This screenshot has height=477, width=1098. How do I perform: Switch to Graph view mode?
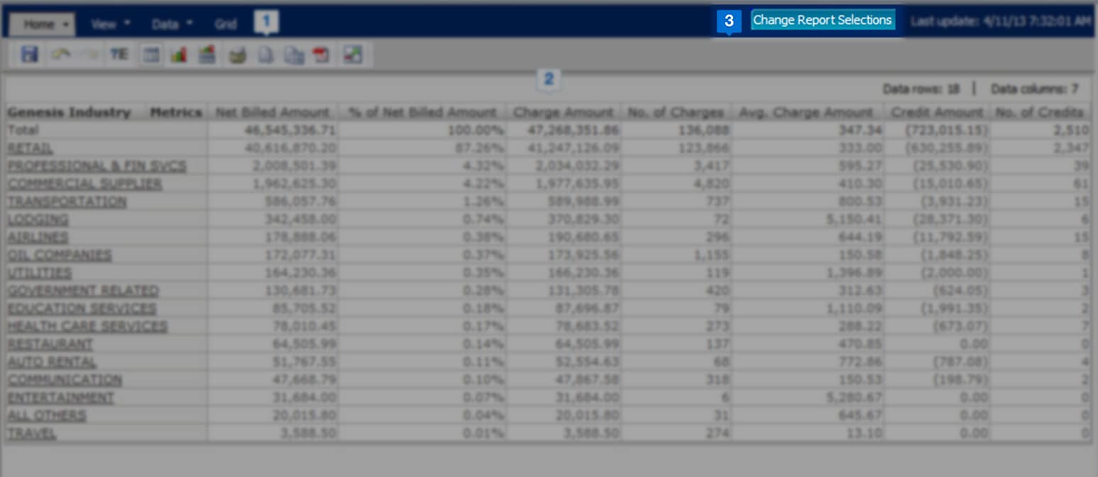tap(178, 54)
